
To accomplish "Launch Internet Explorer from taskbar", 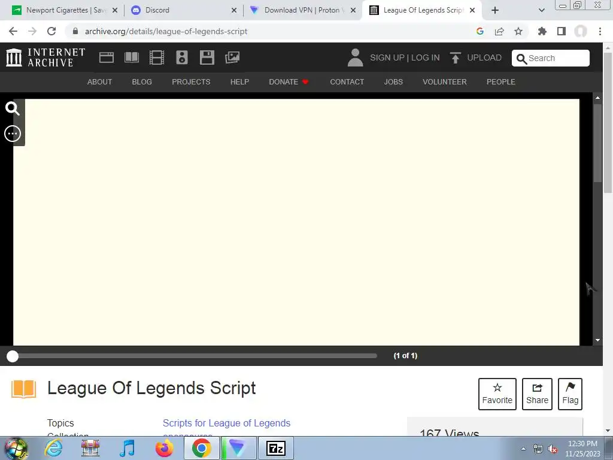I will (53, 448).
